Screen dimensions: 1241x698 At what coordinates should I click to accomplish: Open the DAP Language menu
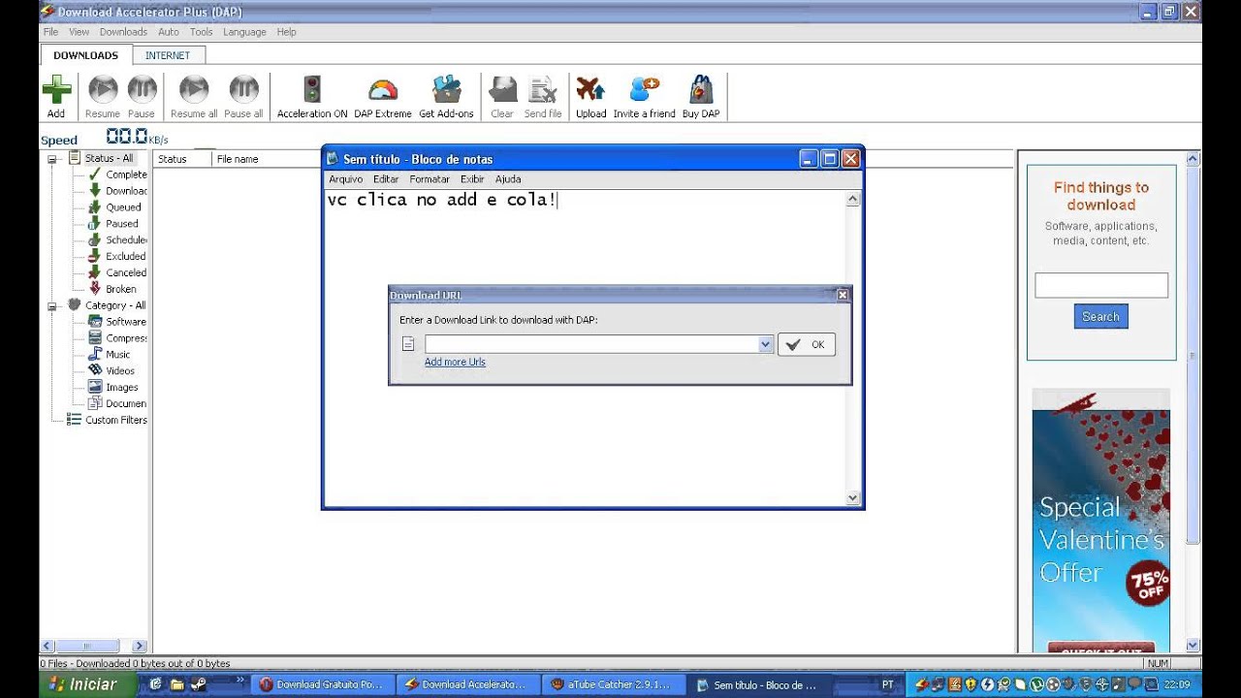[x=244, y=32]
